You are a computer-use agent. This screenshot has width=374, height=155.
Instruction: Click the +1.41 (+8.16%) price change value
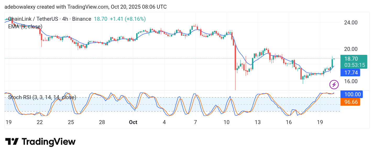coord(128,19)
